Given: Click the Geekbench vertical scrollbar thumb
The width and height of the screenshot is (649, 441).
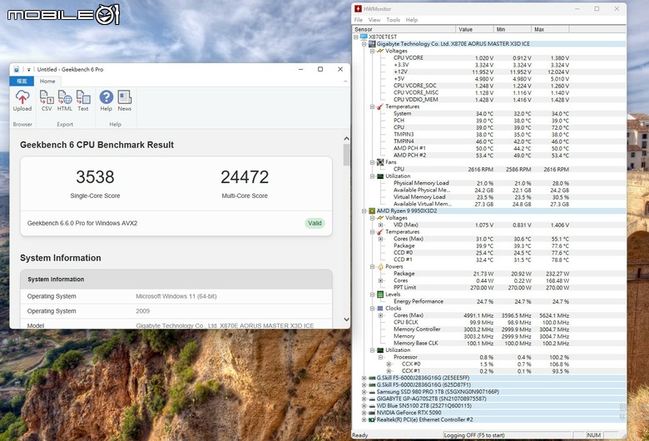Looking at the screenshot, I should tap(346, 155).
